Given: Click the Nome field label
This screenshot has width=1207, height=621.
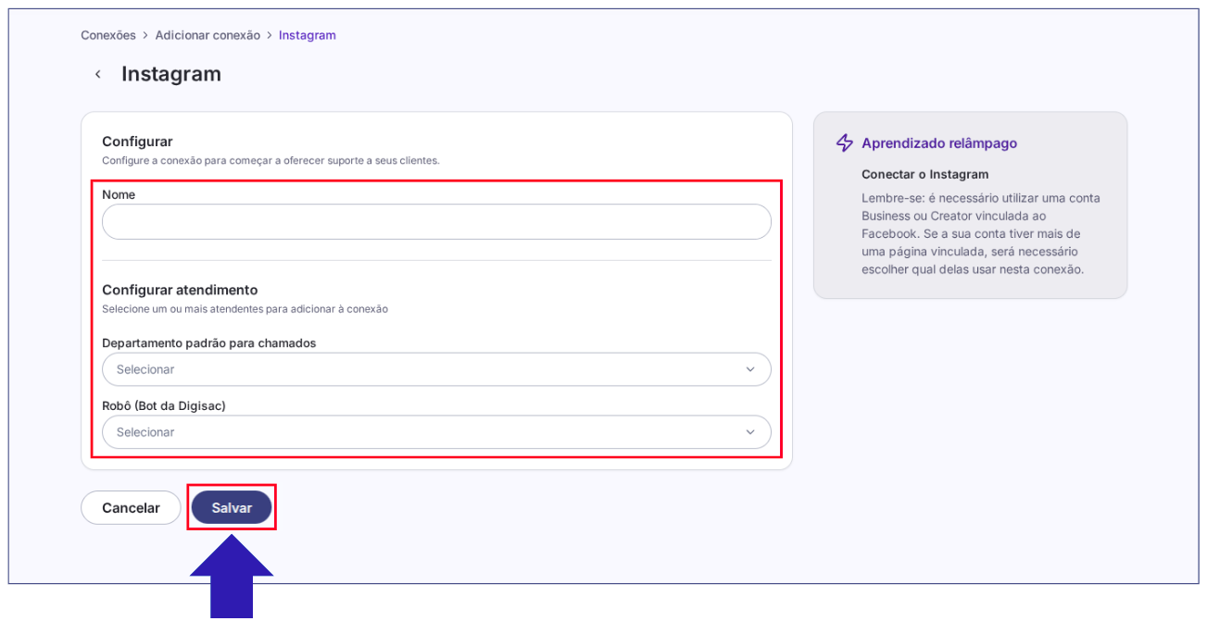Looking at the screenshot, I should pyautogui.click(x=119, y=195).
